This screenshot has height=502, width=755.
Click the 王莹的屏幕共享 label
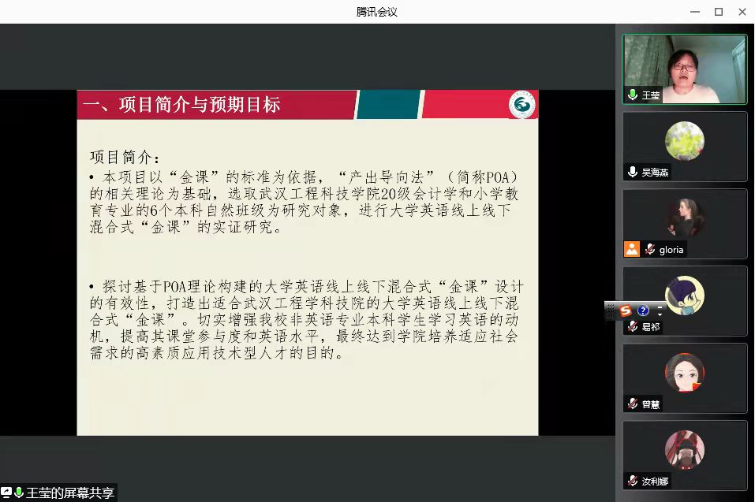click(x=70, y=493)
